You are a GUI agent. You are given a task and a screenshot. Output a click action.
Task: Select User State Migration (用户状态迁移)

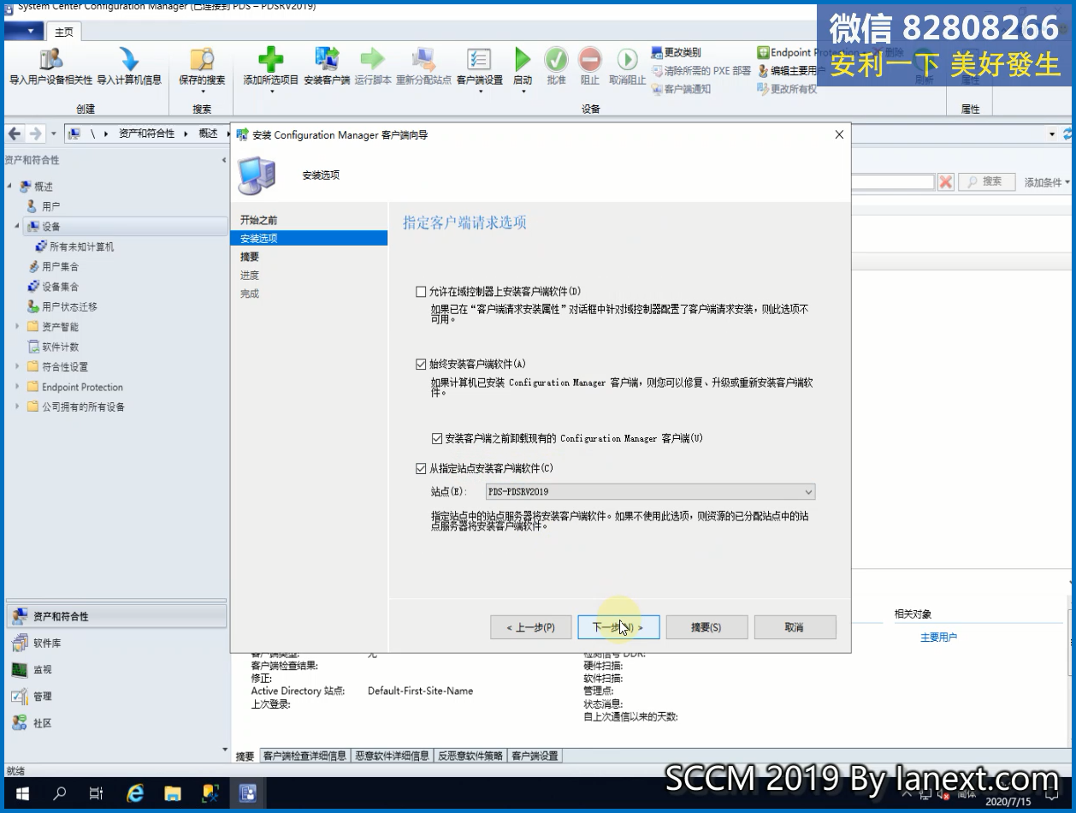point(69,306)
